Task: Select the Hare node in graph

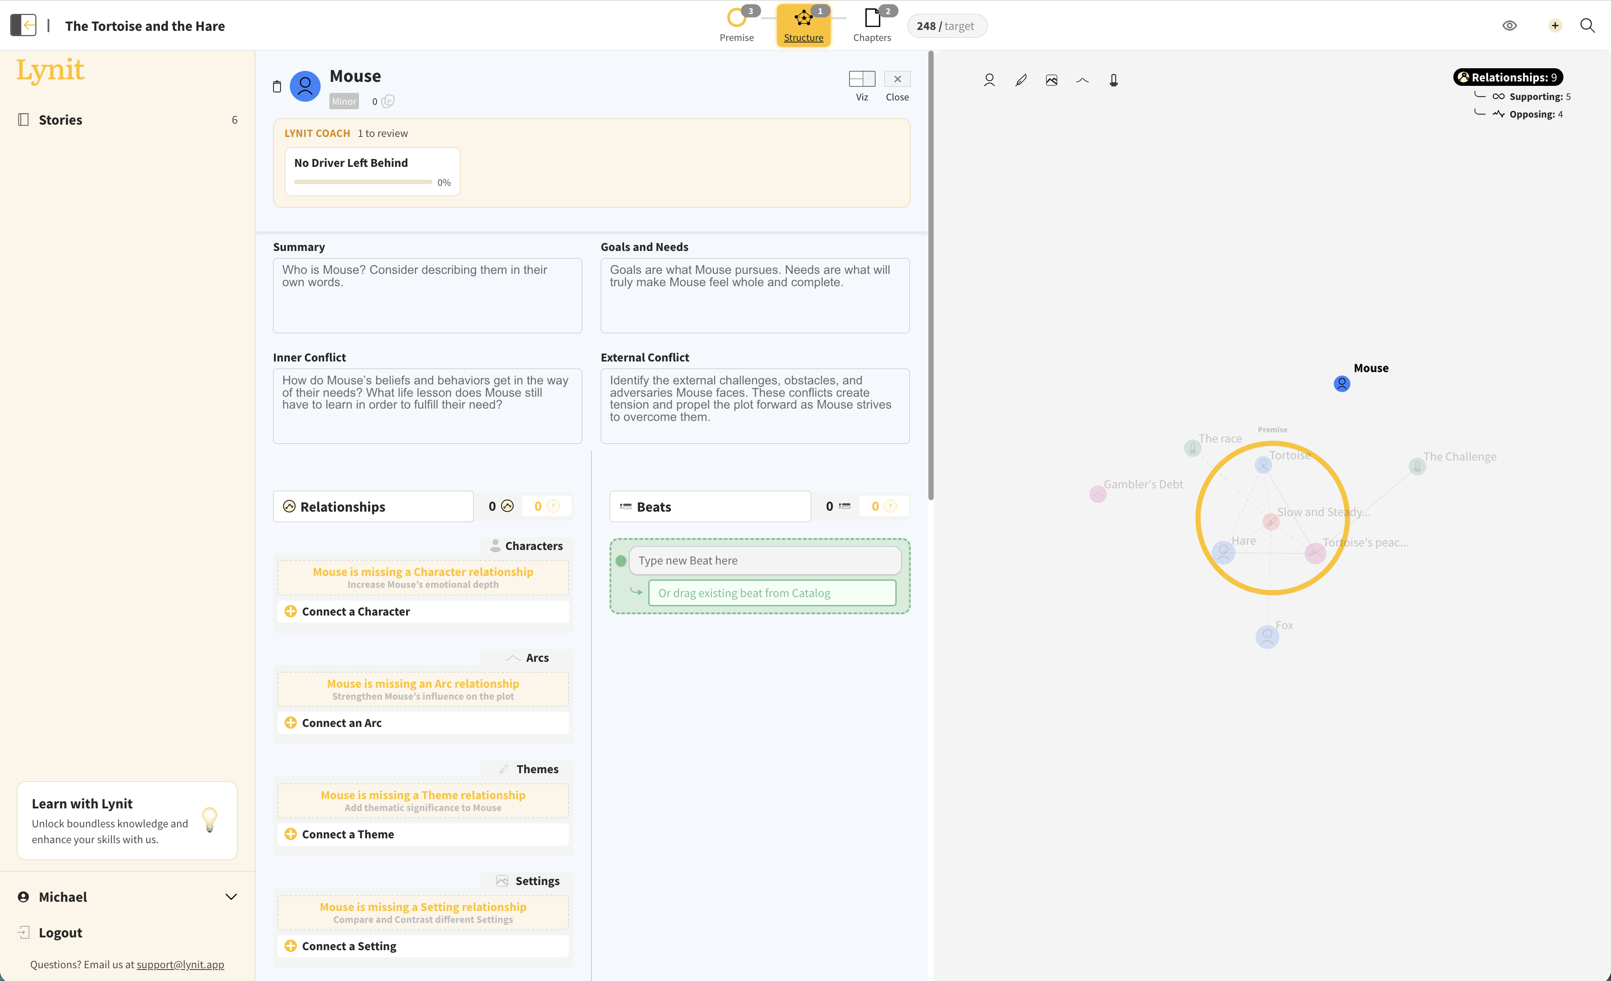Action: click(1223, 552)
